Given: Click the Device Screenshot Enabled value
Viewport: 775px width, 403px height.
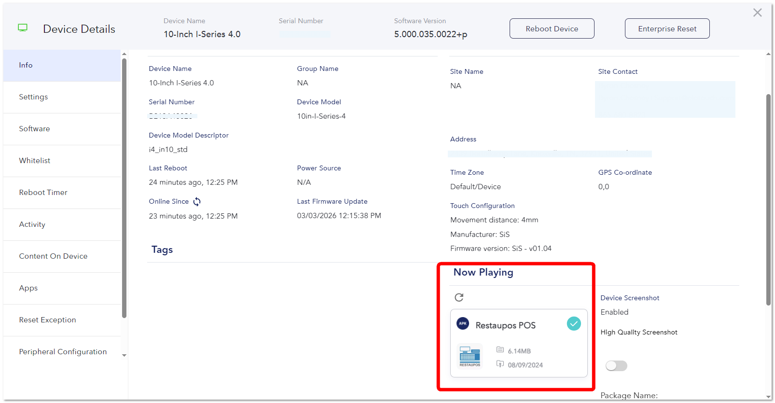Looking at the screenshot, I should [614, 312].
